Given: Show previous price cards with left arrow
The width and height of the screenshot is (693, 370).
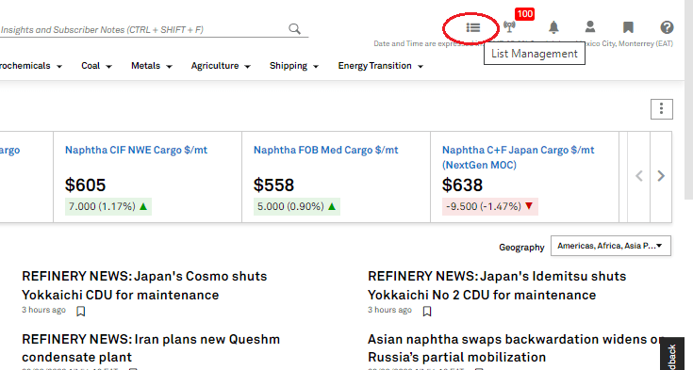Looking at the screenshot, I should click(x=639, y=176).
